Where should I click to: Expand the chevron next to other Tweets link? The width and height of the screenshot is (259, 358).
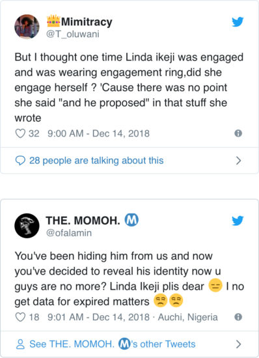click(238, 344)
